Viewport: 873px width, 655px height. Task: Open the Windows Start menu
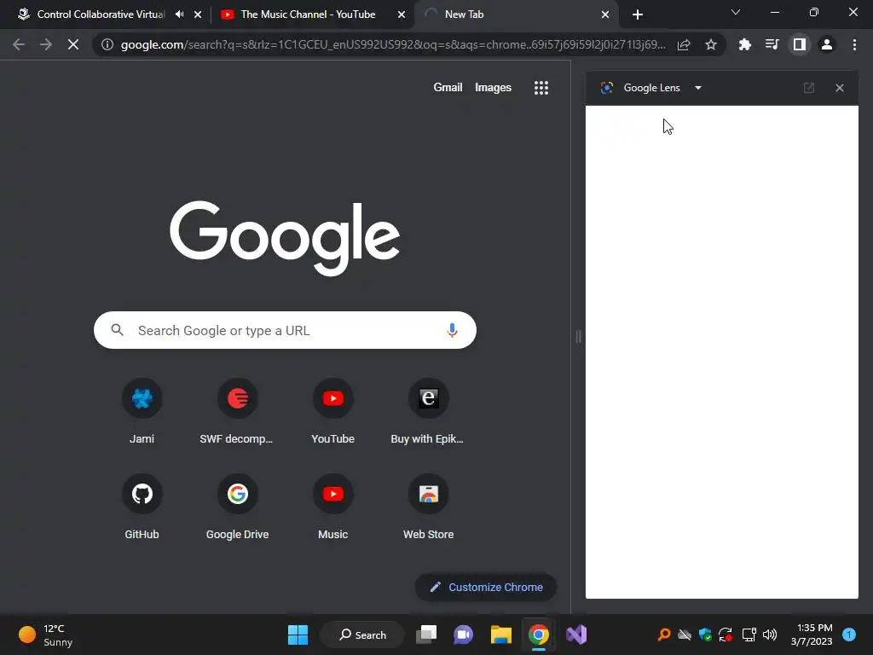(298, 635)
